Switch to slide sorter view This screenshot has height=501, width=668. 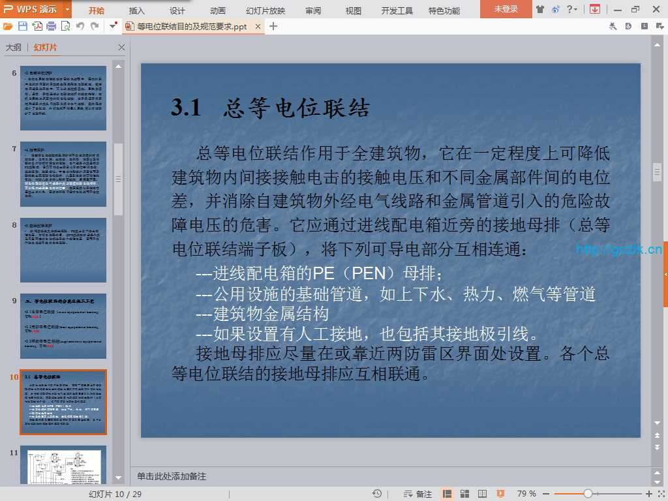pos(464,494)
